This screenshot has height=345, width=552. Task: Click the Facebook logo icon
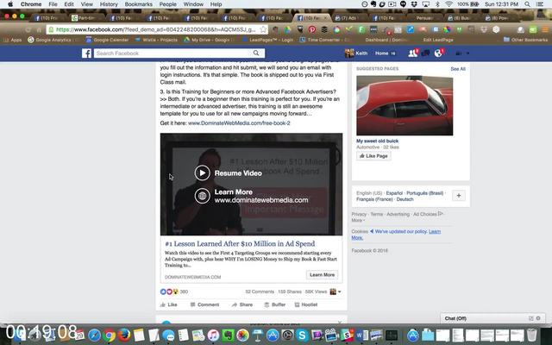point(86,53)
